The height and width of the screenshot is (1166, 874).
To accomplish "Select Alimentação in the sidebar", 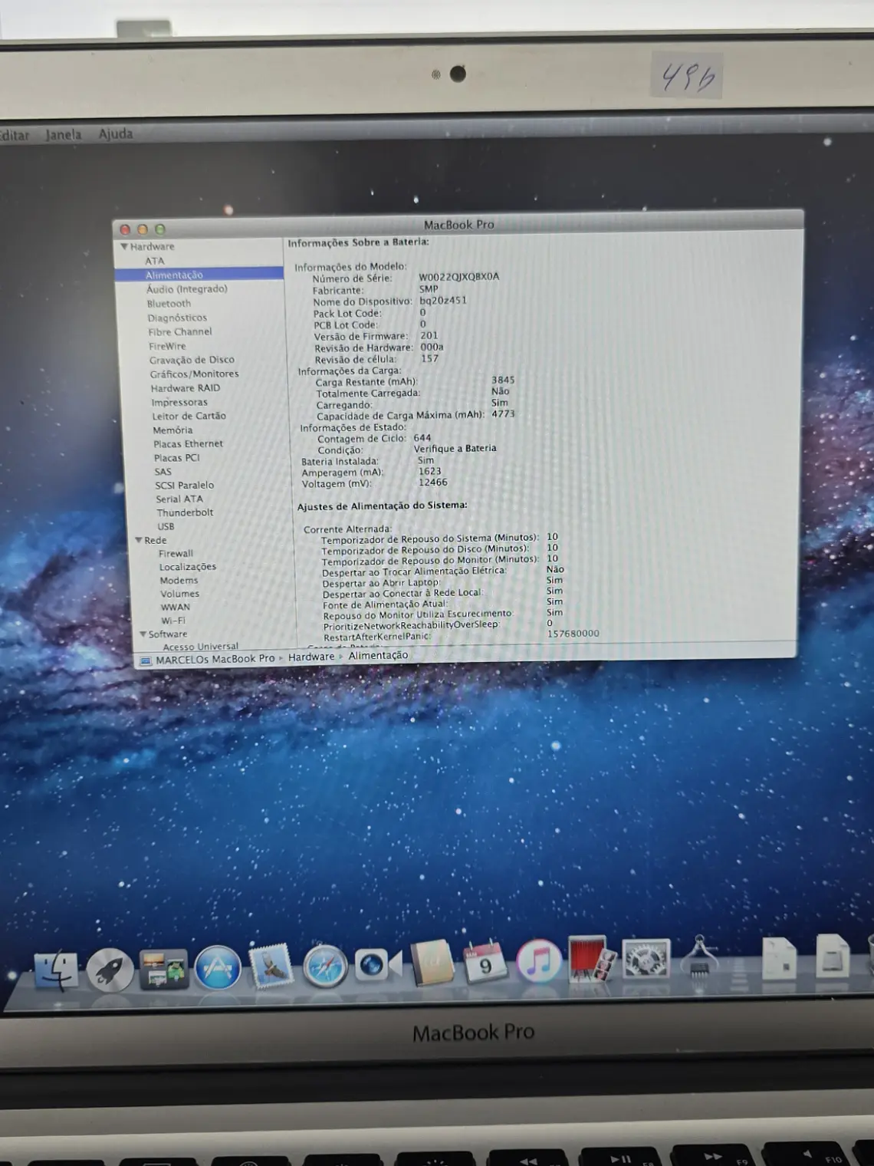I will [199, 275].
